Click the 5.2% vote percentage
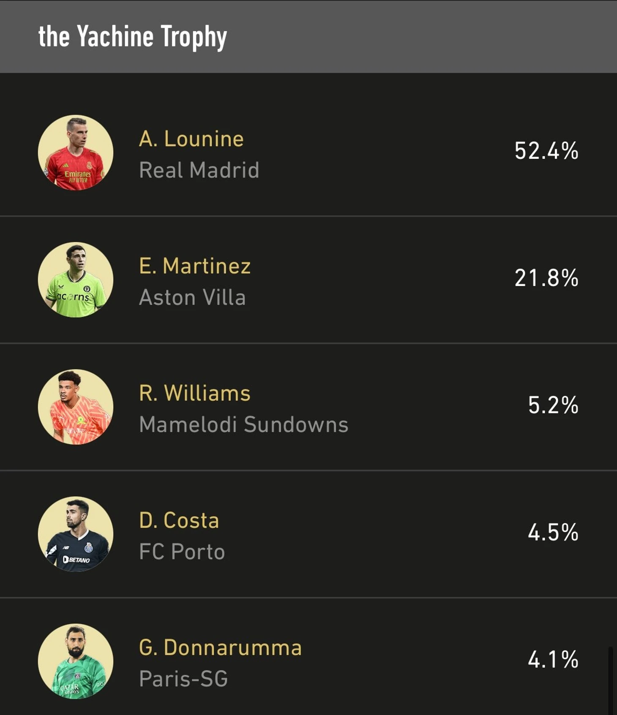The height and width of the screenshot is (715, 617). click(553, 405)
